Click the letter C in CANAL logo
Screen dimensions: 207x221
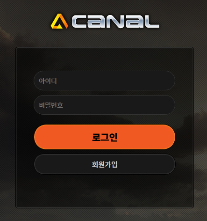[x=79, y=22]
